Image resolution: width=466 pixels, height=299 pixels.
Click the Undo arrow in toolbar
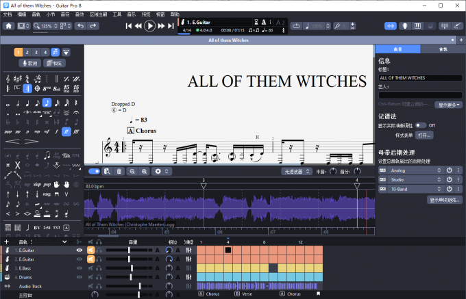tap(79, 26)
